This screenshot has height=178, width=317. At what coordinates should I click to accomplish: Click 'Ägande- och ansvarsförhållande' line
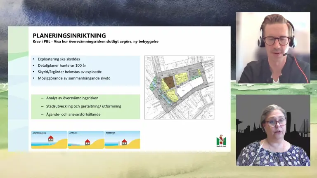(73, 114)
